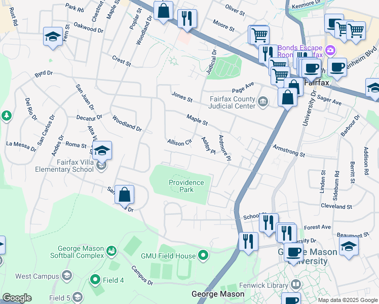Screen dimensions: 379x304
Task: Select the Field 5 graduation cap pin
Action: pyautogui.click(x=78, y=297)
